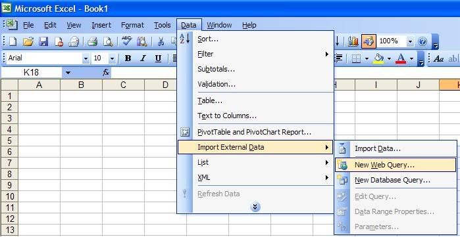This screenshot has width=460, height=237.
Task: Select New Web Query...
Action: [x=396, y=165]
